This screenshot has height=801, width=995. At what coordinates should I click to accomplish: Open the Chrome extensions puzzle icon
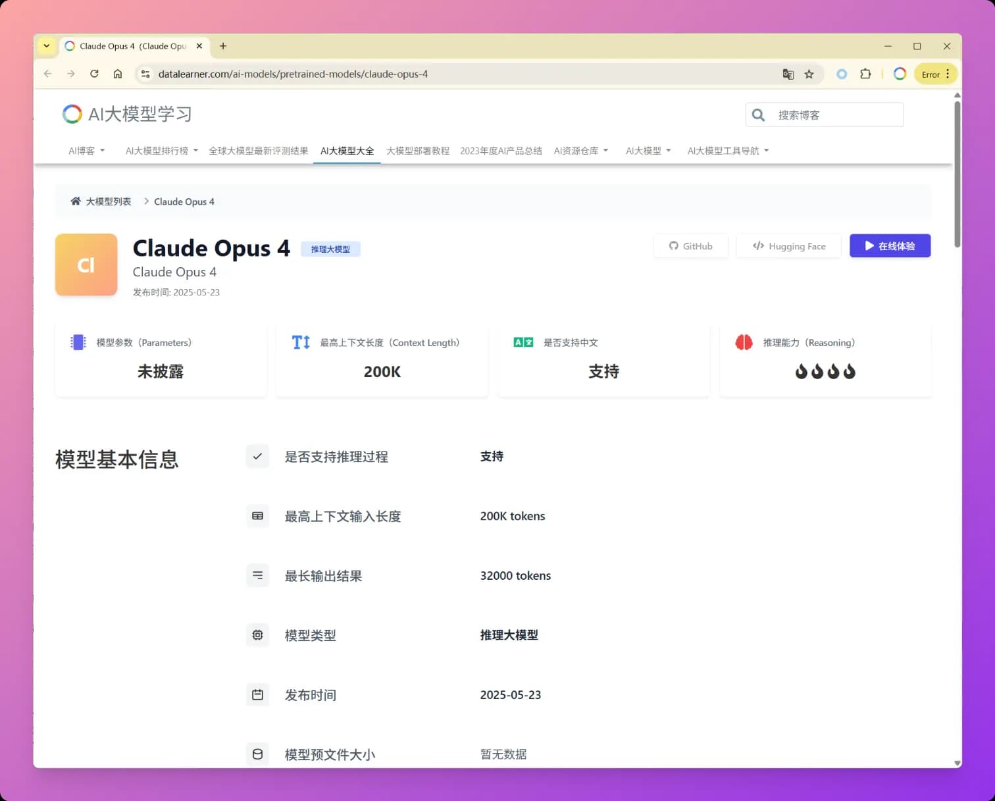(x=866, y=74)
